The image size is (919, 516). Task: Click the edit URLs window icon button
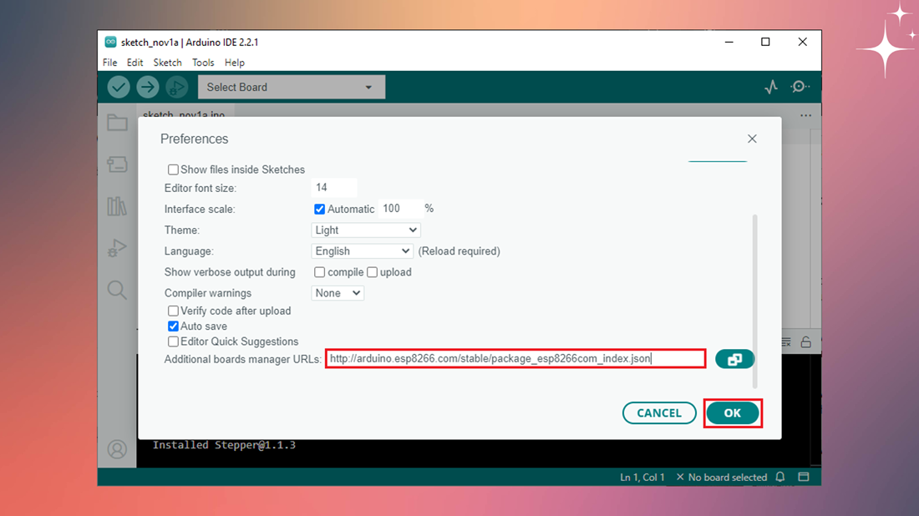734,359
